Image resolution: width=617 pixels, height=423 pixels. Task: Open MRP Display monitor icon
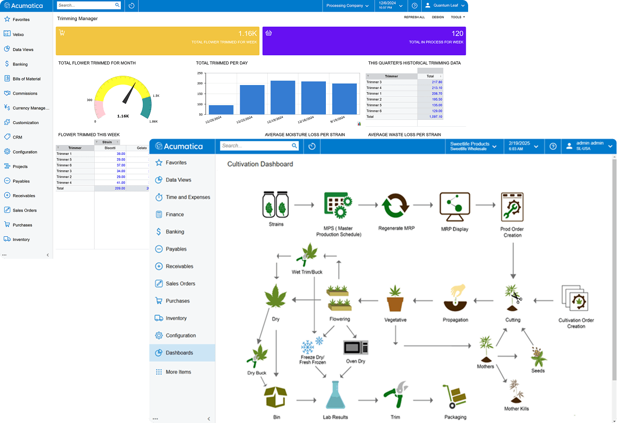click(455, 206)
